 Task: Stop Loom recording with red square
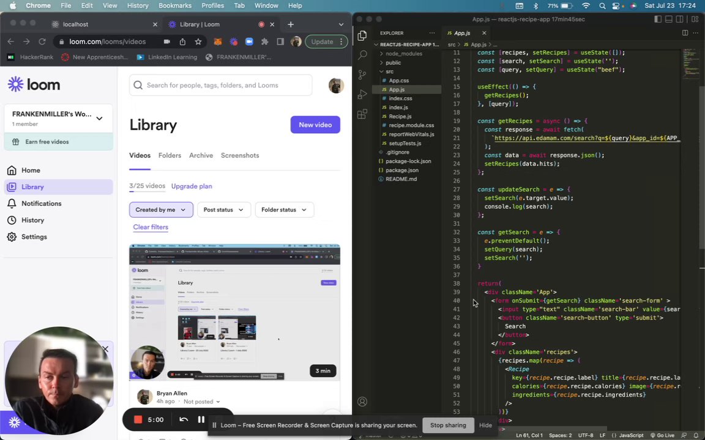pos(138,419)
